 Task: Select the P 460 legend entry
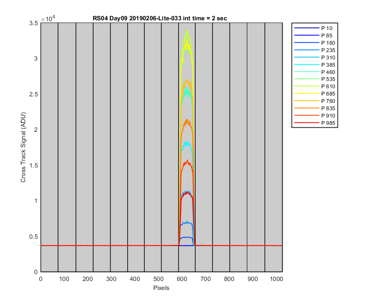pyautogui.click(x=315, y=72)
